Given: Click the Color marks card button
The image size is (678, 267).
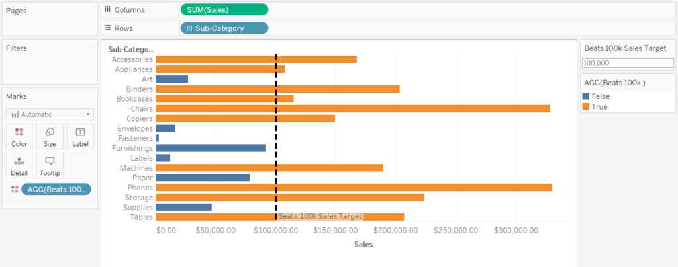Looking at the screenshot, I should coord(19,136).
